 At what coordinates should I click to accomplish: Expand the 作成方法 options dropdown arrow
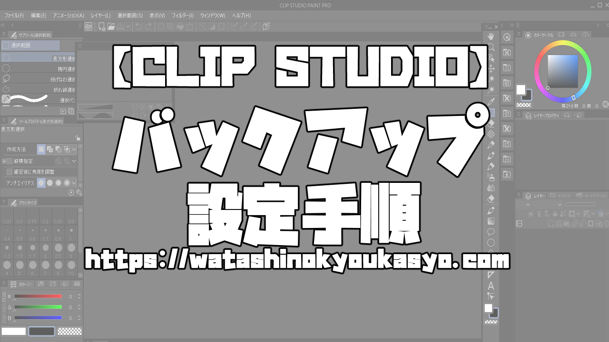coord(74,149)
